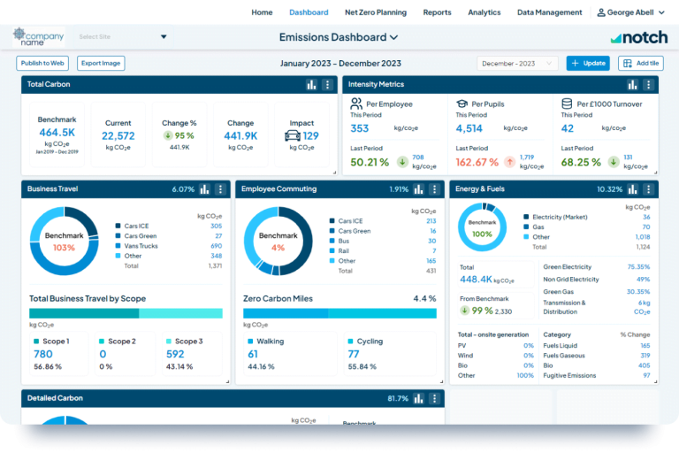Open kebab menu on Intensity Metrics tile

(648, 85)
